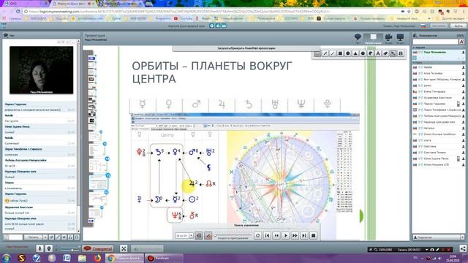Click the stop playback button
The height and width of the screenshot is (263, 468).
pyautogui.click(x=314, y=235)
